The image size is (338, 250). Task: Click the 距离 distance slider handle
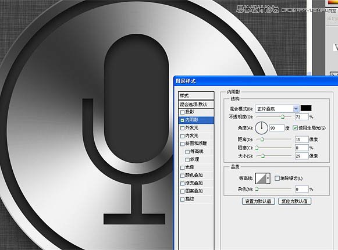(x=262, y=140)
